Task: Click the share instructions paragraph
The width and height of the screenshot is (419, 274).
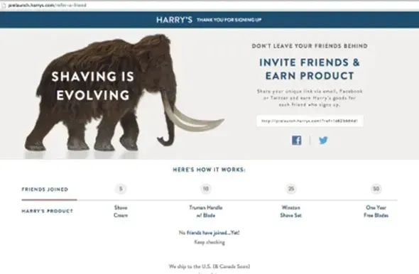Action: pyautogui.click(x=310, y=98)
